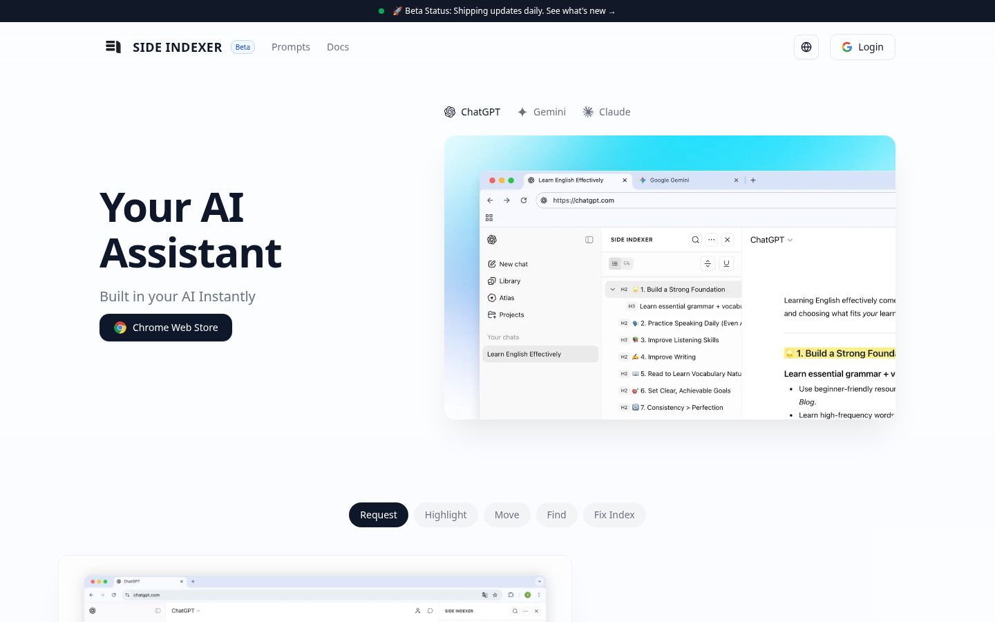Select the Move feature pill
Image resolution: width=995 pixels, height=622 pixels.
(506, 515)
